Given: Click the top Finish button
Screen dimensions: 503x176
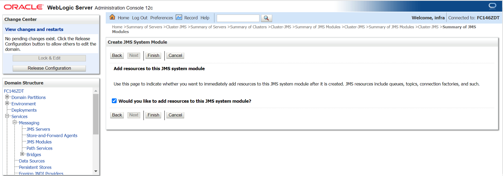Looking at the screenshot, I should pos(153,56).
